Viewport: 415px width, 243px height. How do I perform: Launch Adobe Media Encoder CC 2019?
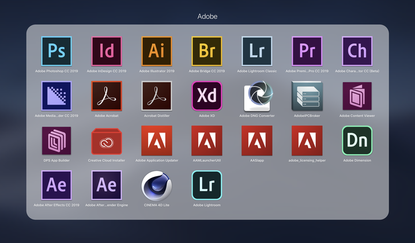56,96
